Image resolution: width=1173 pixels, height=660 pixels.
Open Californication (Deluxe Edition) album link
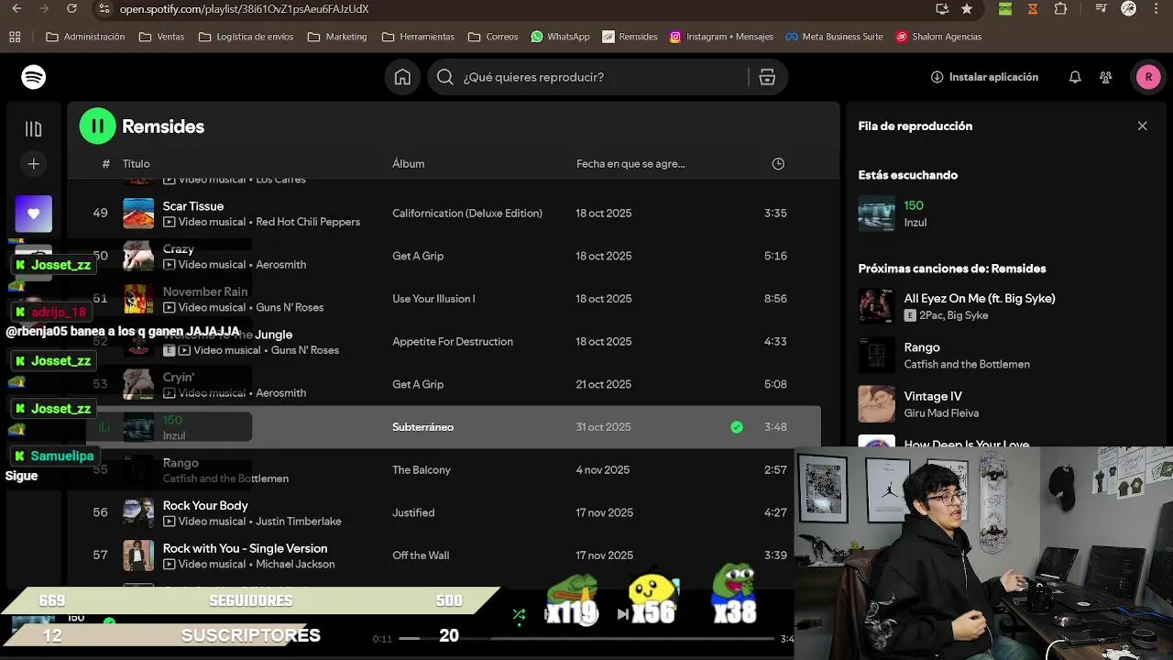coord(467,214)
